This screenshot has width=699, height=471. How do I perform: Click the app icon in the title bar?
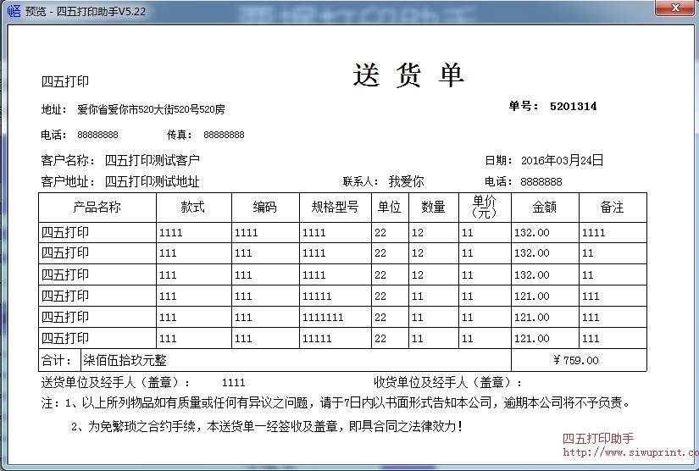[13, 11]
